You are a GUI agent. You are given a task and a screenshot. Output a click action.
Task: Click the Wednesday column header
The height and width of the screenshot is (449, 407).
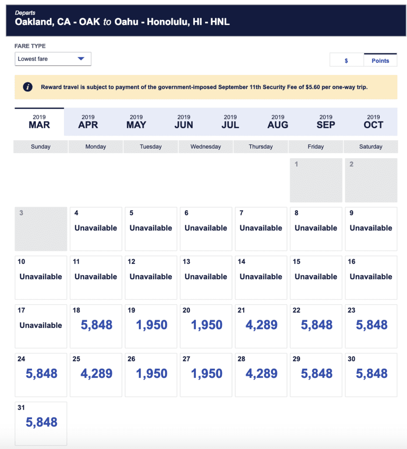pos(205,146)
